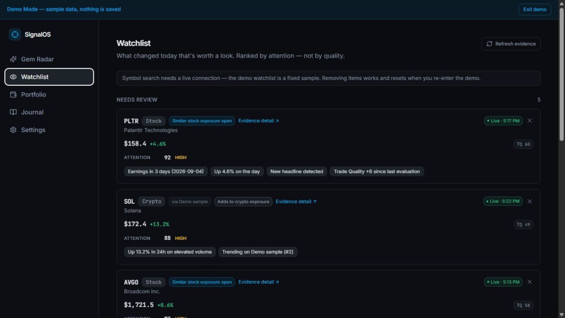Click the TQ 60 score badge

tap(523, 144)
